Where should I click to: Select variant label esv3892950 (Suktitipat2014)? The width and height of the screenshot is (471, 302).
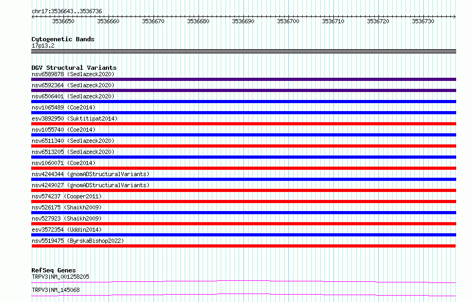pyautogui.click(x=75, y=118)
